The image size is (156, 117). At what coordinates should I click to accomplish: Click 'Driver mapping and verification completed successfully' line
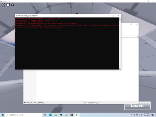46,24
